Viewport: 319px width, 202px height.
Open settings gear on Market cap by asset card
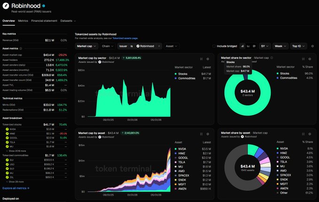pyautogui.click(x=208, y=134)
